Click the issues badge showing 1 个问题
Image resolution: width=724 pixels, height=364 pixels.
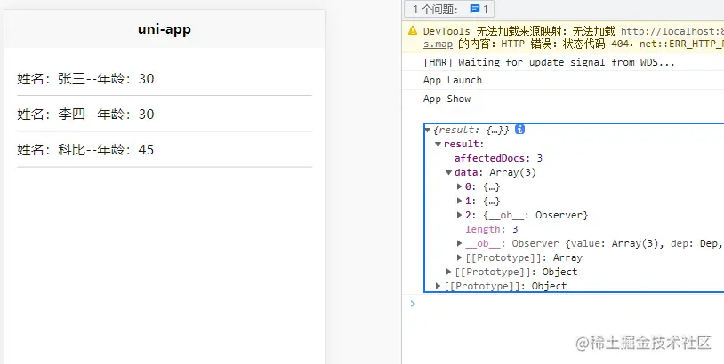pyautogui.click(x=449, y=9)
